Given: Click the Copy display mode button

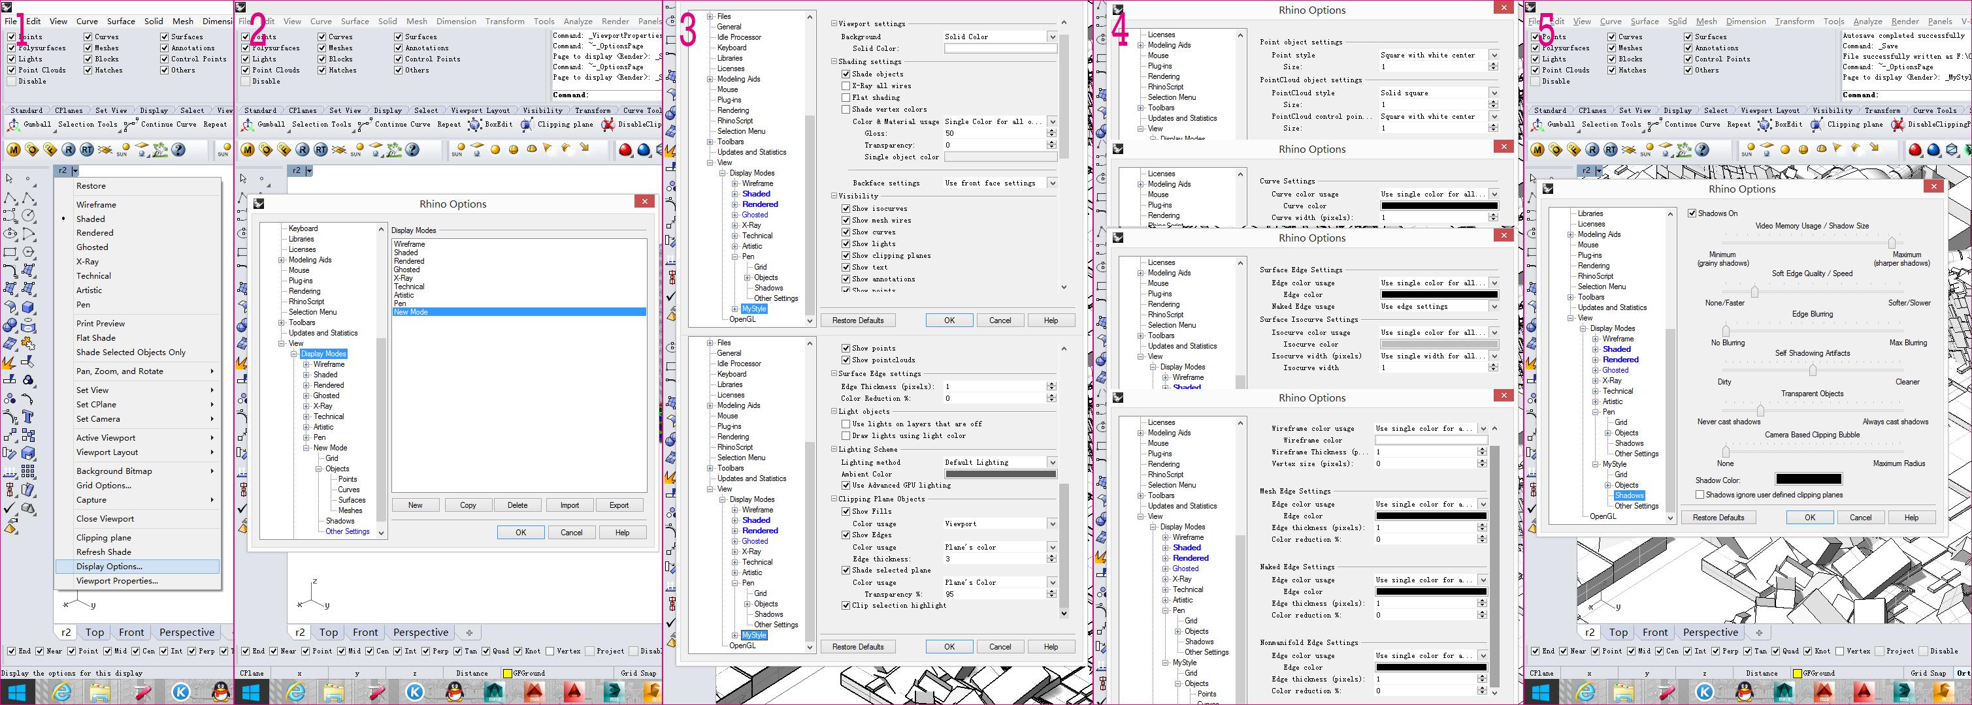Looking at the screenshot, I should pyautogui.click(x=468, y=505).
